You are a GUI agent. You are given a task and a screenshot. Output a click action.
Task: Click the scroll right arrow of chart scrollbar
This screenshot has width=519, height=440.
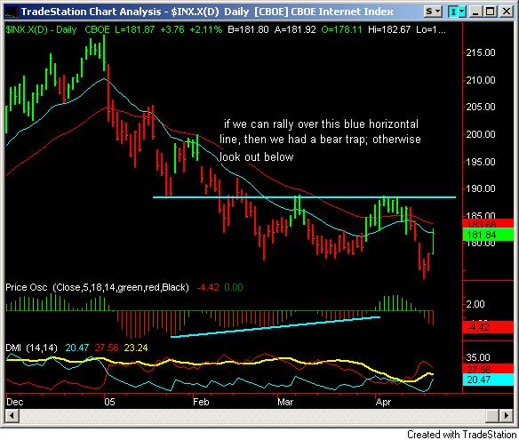[x=507, y=415]
